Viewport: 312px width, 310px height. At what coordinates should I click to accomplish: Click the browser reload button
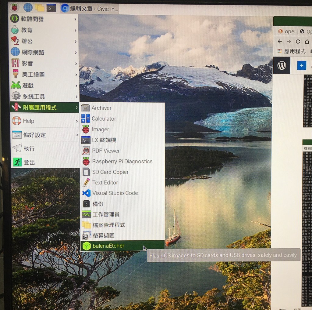(298, 41)
